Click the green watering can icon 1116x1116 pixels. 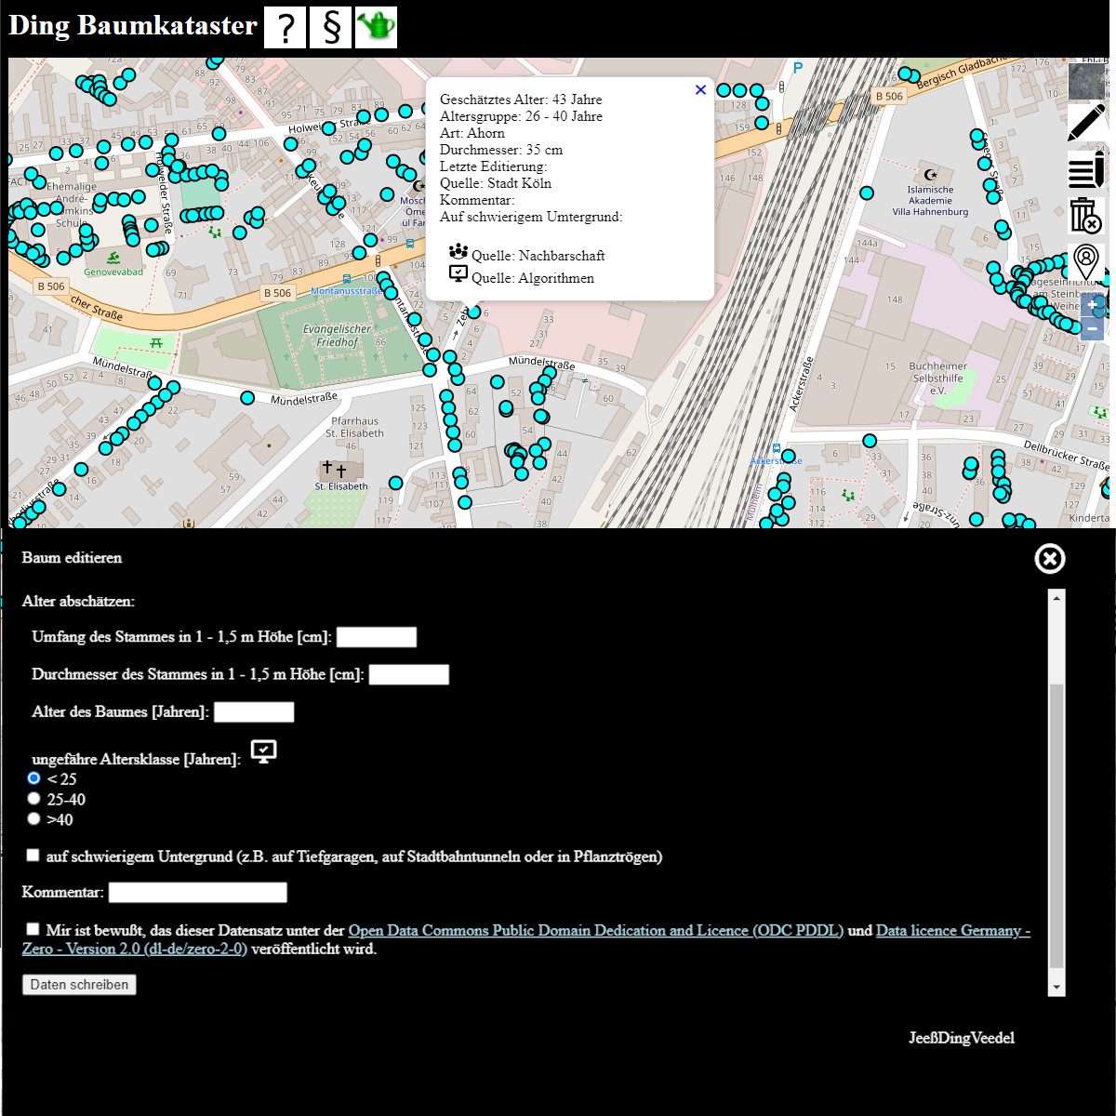click(x=376, y=27)
